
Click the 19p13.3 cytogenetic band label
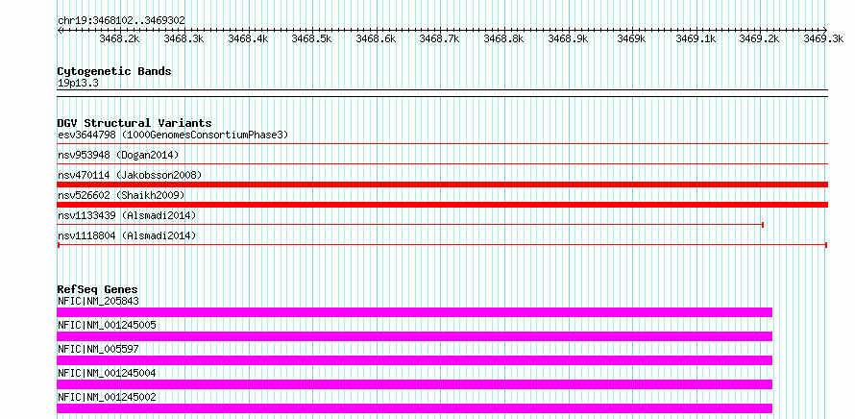[78, 84]
